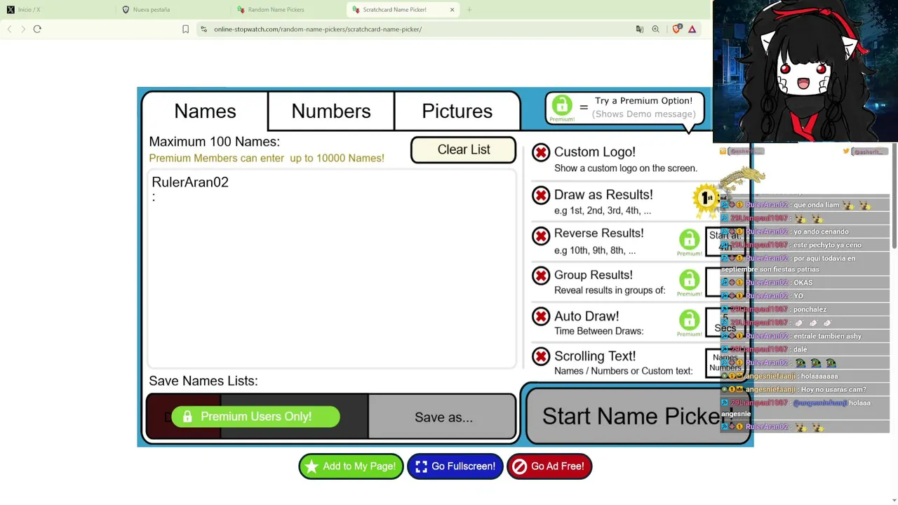The image size is (898, 505).
Task: Reload the page with the refresh icon
Action: click(37, 29)
